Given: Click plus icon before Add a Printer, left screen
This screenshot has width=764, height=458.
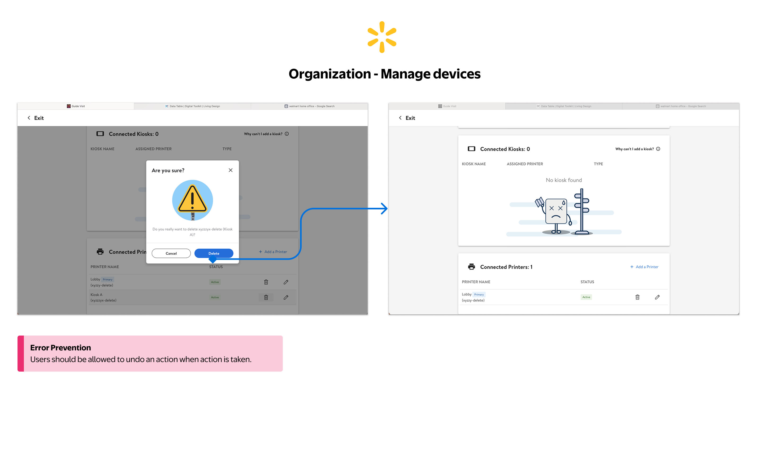Looking at the screenshot, I should 260,252.
